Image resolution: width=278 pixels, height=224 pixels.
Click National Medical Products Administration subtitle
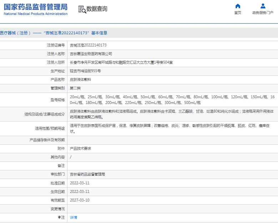click(36, 14)
